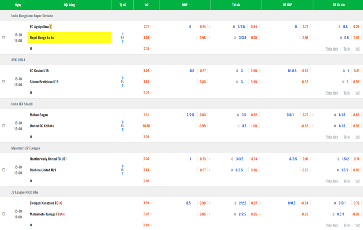This screenshot has width=363, height=230.
Task: Click trash icon beside Hantharwady United match
Action: (x=4, y=170)
